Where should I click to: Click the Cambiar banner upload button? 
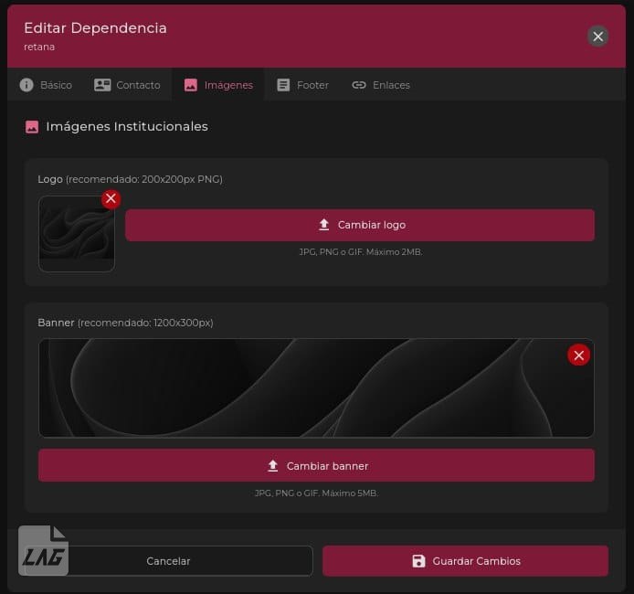click(x=316, y=465)
